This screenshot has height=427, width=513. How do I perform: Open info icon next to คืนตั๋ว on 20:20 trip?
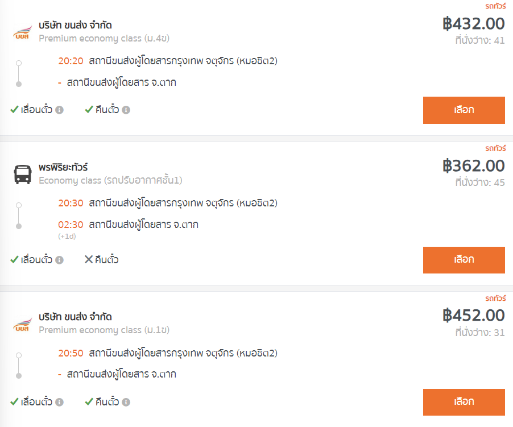pos(126,110)
